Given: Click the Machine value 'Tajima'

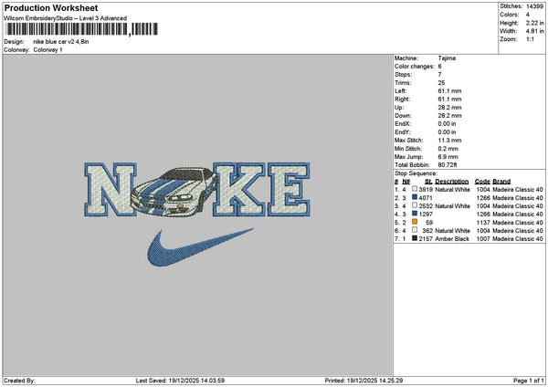Looking at the screenshot, I should coord(447,58).
